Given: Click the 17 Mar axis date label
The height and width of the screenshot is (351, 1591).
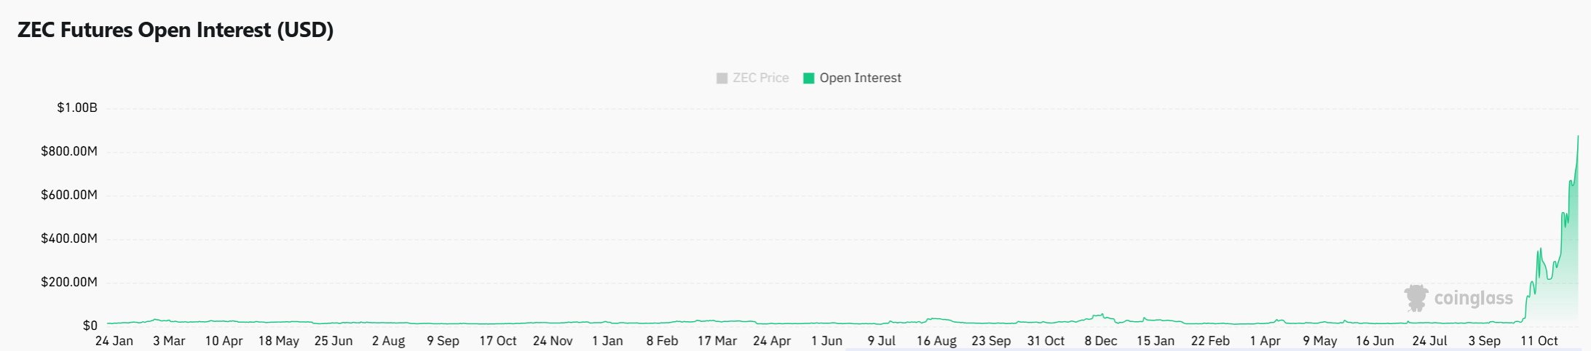Looking at the screenshot, I should click(x=717, y=341).
